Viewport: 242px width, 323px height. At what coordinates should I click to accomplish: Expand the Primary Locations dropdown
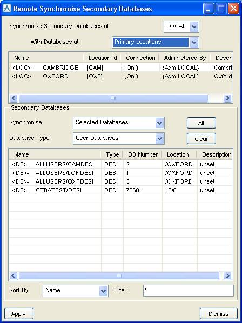click(156, 43)
